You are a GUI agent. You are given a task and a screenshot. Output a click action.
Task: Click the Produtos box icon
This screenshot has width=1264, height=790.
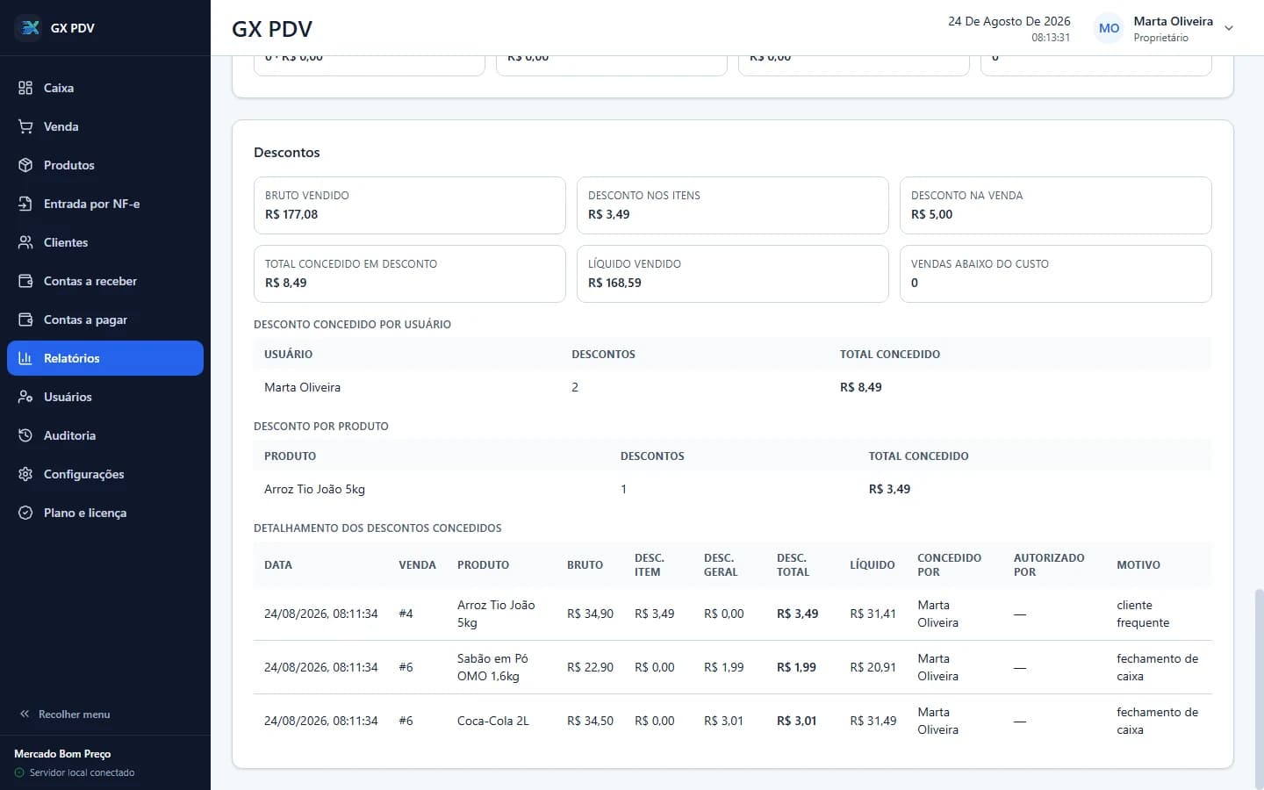[25, 165]
